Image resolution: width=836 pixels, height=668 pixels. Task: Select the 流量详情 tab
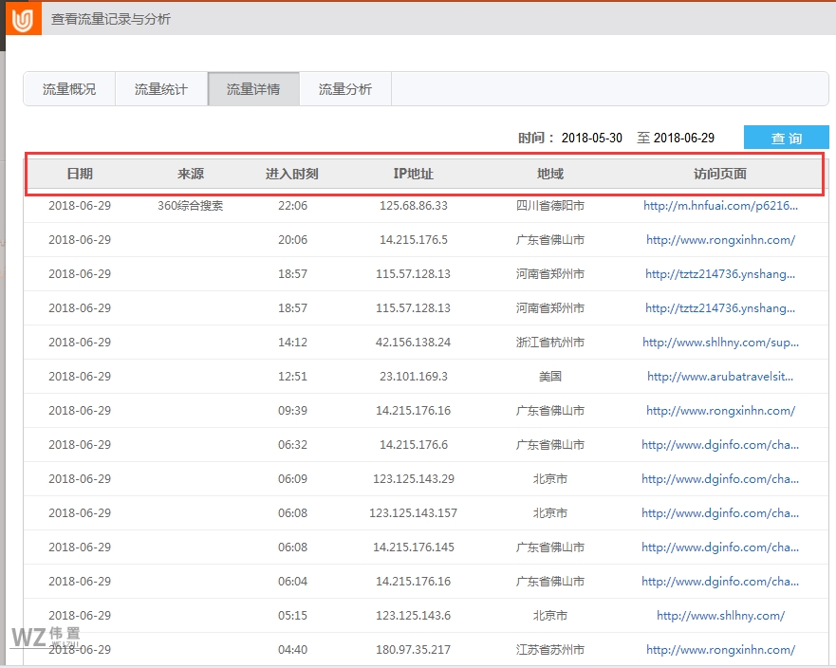pyautogui.click(x=252, y=88)
